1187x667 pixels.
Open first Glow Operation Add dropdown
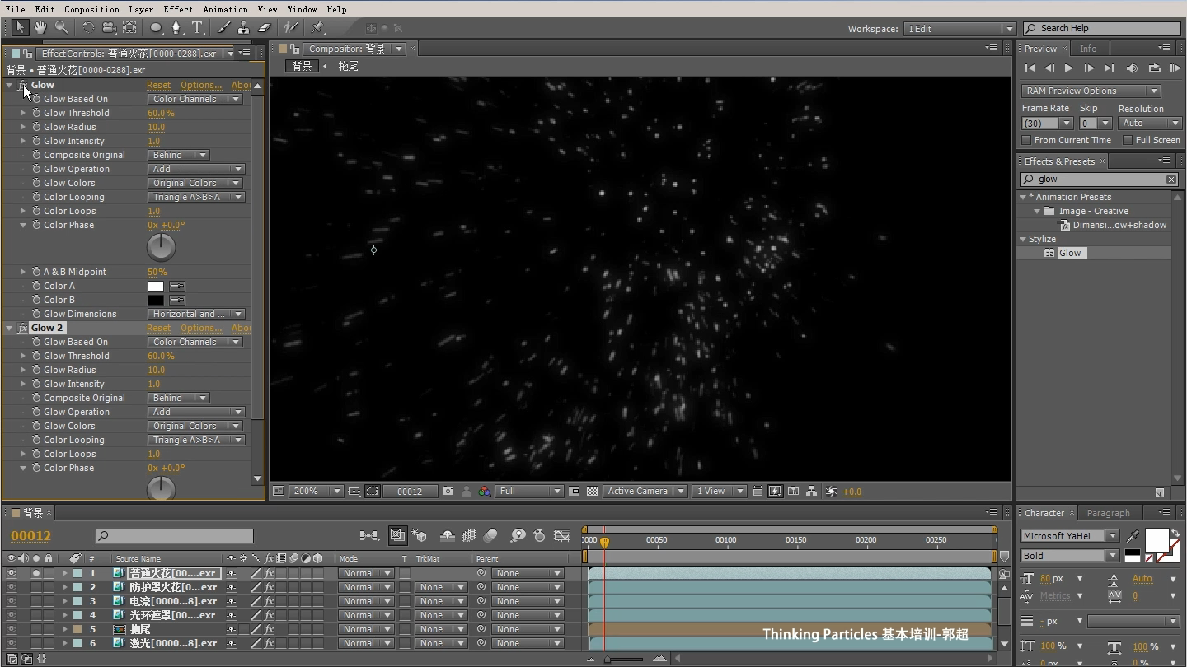[x=196, y=169]
